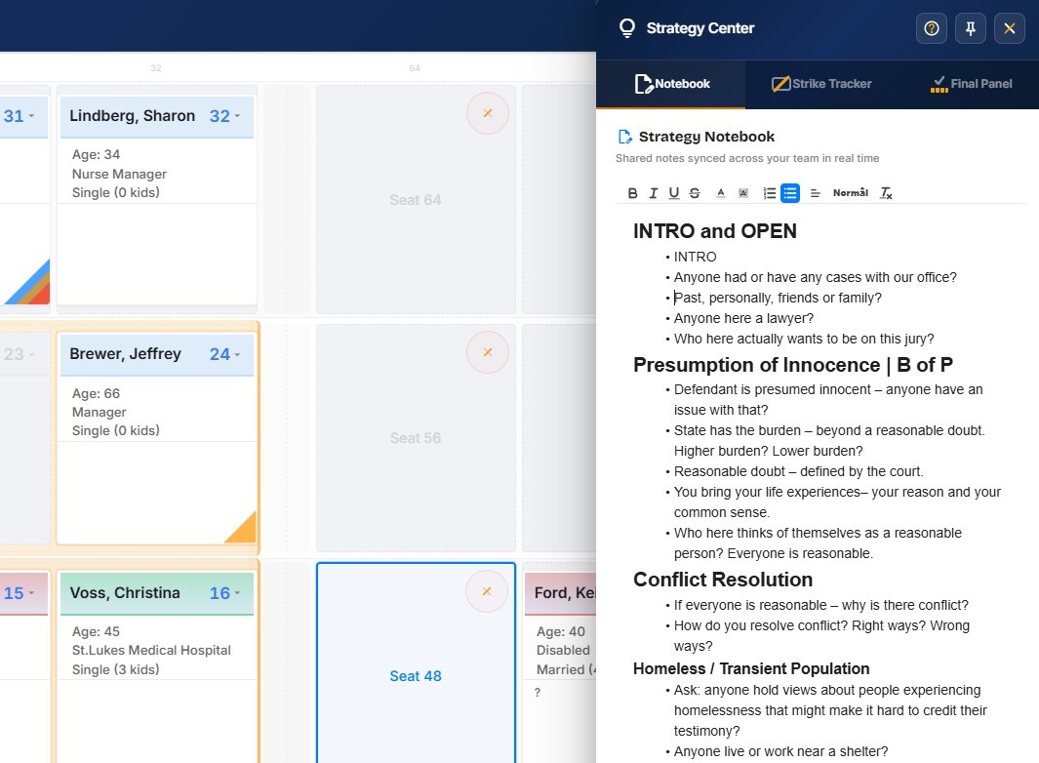Switch to numbered list formatting
1039x763 pixels.
(x=770, y=193)
